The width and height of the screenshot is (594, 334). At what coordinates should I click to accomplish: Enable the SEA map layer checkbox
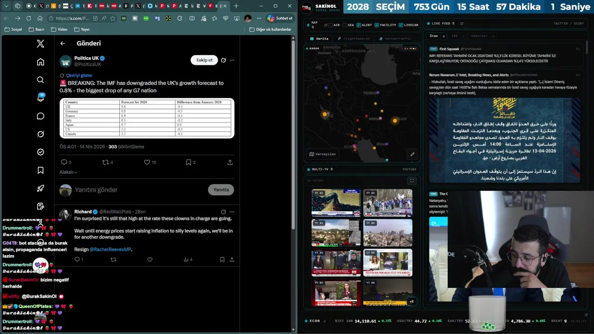coord(344,25)
